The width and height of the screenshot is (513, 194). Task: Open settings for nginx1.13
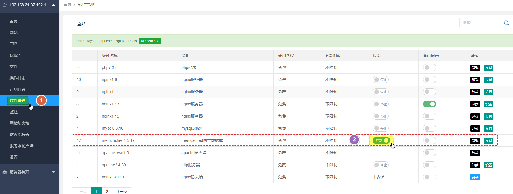pyautogui.click(x=488, y=104)
